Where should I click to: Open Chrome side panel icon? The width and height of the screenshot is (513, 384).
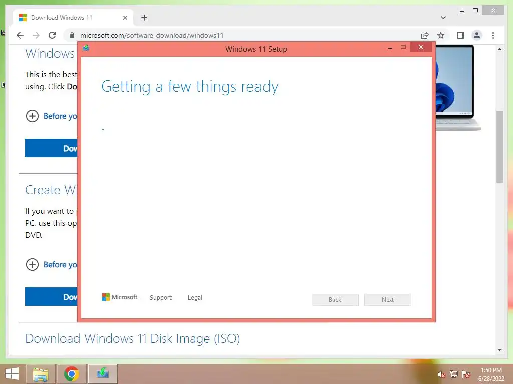click(x=461, y=35)
